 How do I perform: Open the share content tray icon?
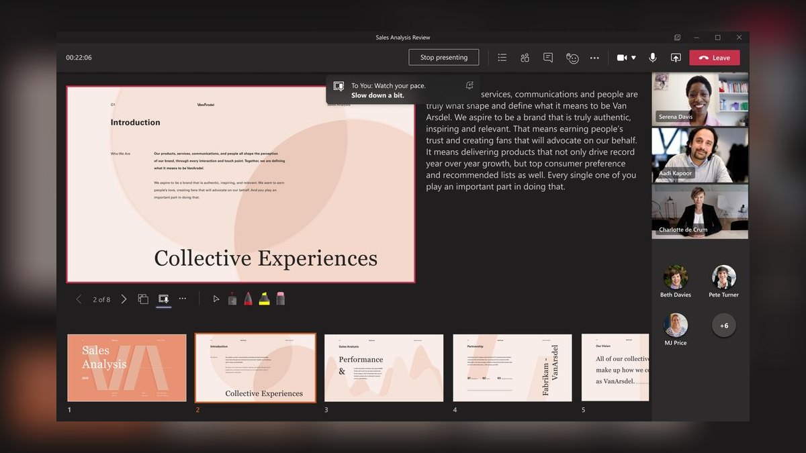click(676, 58)
